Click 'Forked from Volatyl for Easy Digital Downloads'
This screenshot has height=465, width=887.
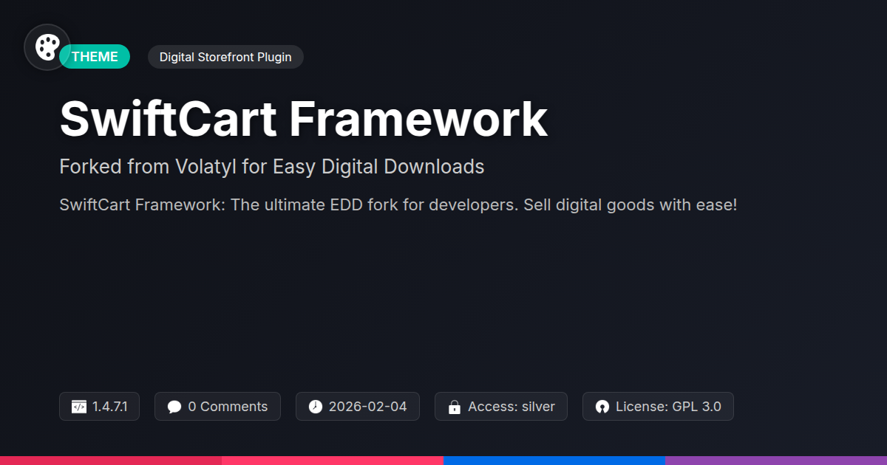pyautogui.click(x=272, y=167)
